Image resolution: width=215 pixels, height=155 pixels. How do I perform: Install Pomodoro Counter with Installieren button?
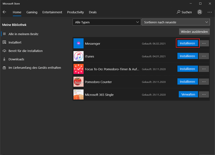(x=187, y=82)
